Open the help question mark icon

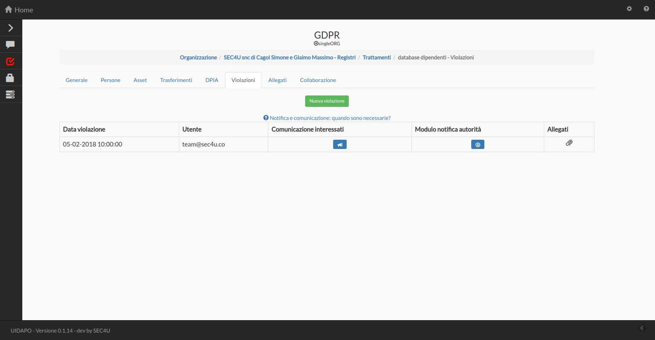(646, 9)
